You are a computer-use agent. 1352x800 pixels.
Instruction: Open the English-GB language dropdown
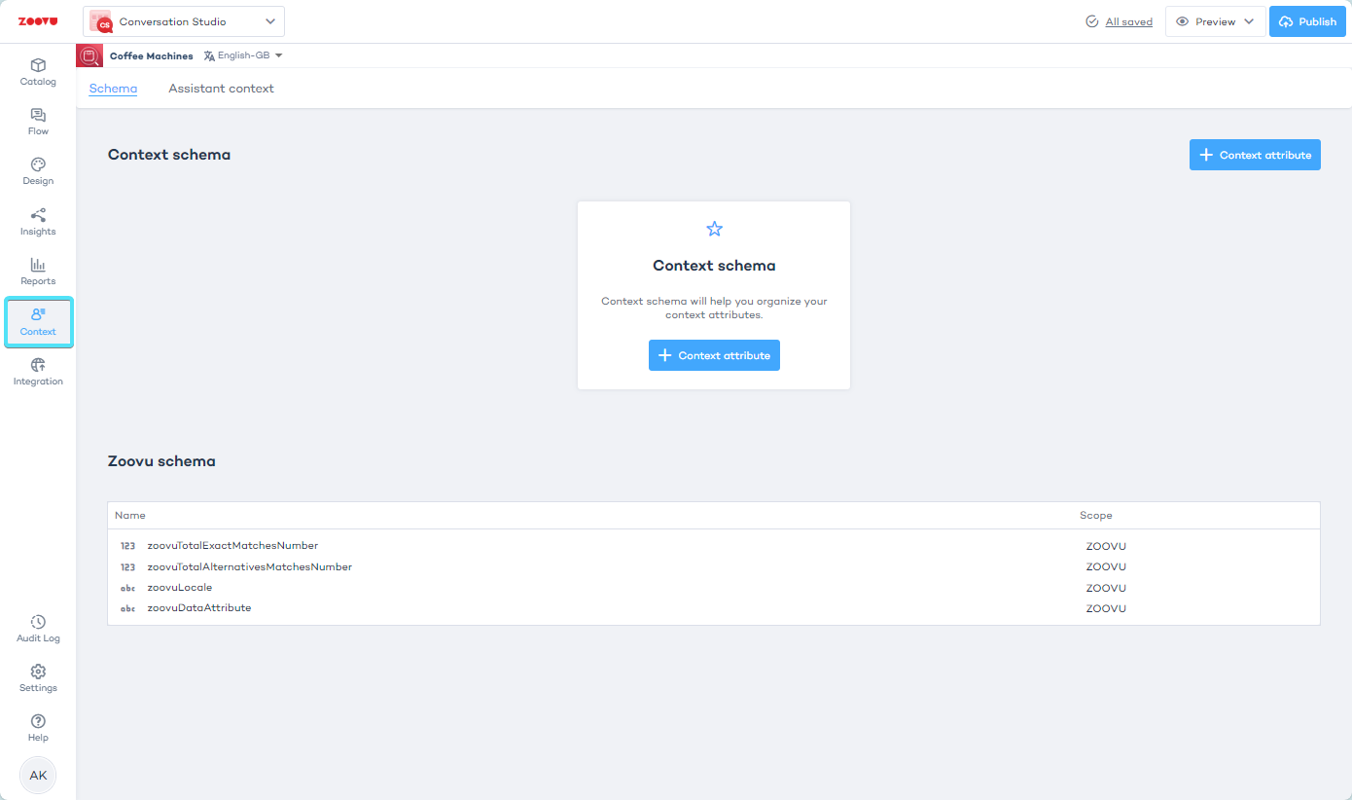[243, 55]
